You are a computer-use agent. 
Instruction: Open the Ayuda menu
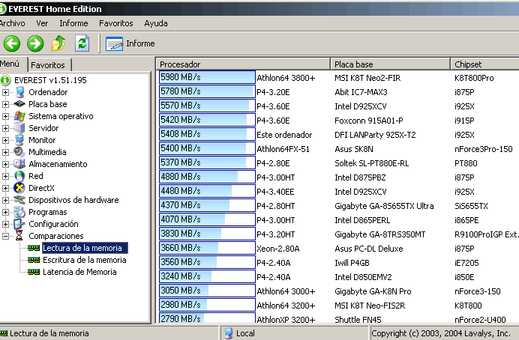click(x=155, y=23)
